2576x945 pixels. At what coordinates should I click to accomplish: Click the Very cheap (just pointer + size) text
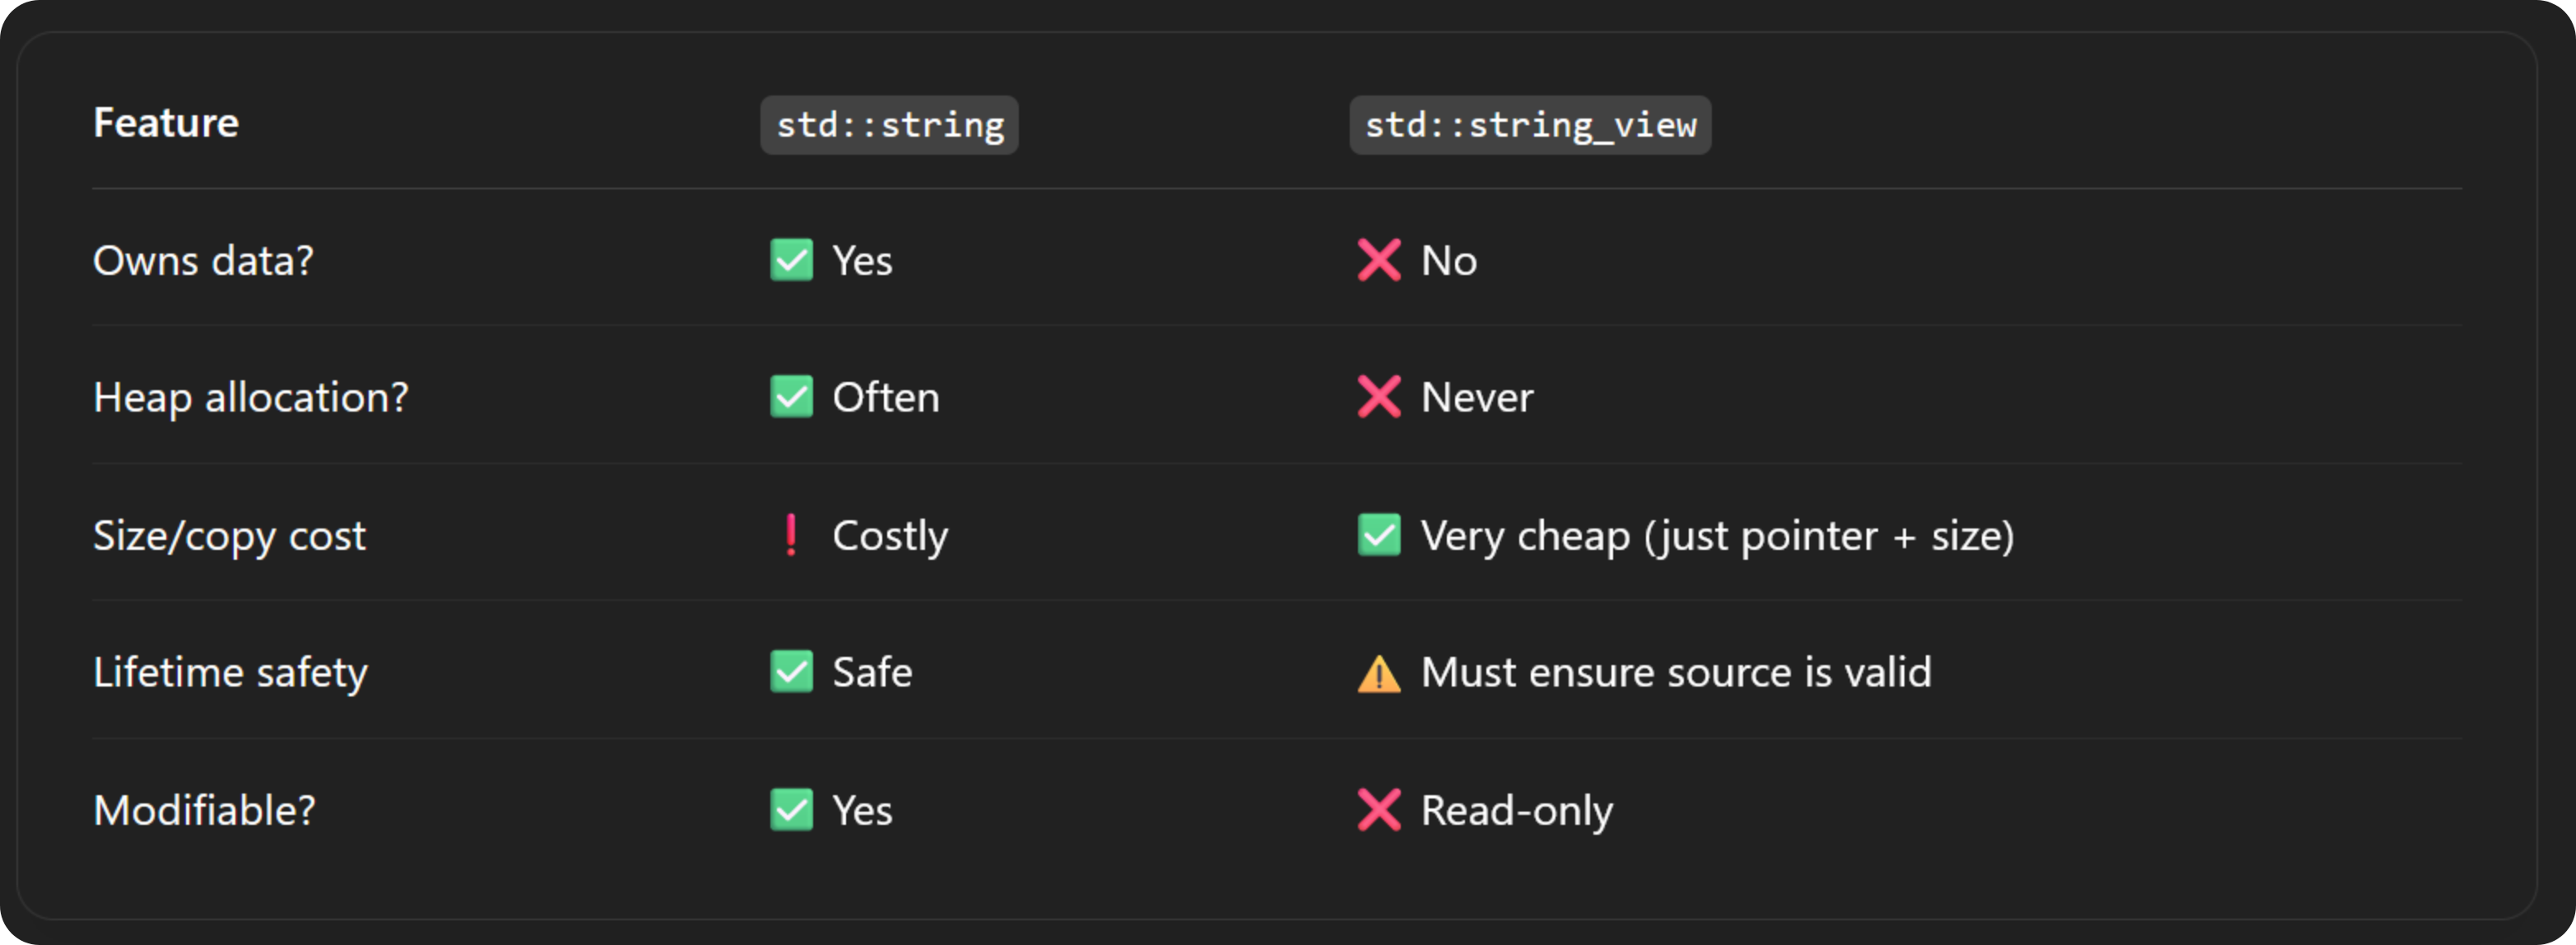[x=1717, y=536]
